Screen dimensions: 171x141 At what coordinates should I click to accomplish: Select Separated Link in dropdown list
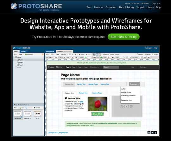pyautogui.click(x=126, y=100)
